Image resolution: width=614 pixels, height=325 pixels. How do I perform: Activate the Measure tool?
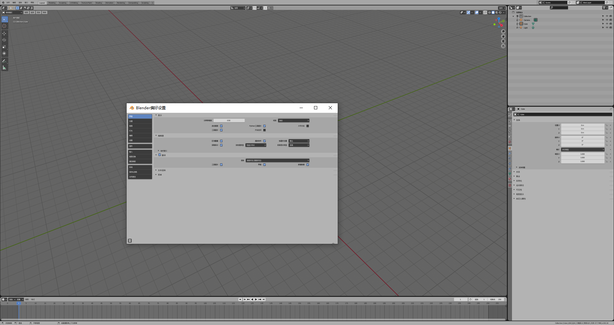(x=4, y=67)
